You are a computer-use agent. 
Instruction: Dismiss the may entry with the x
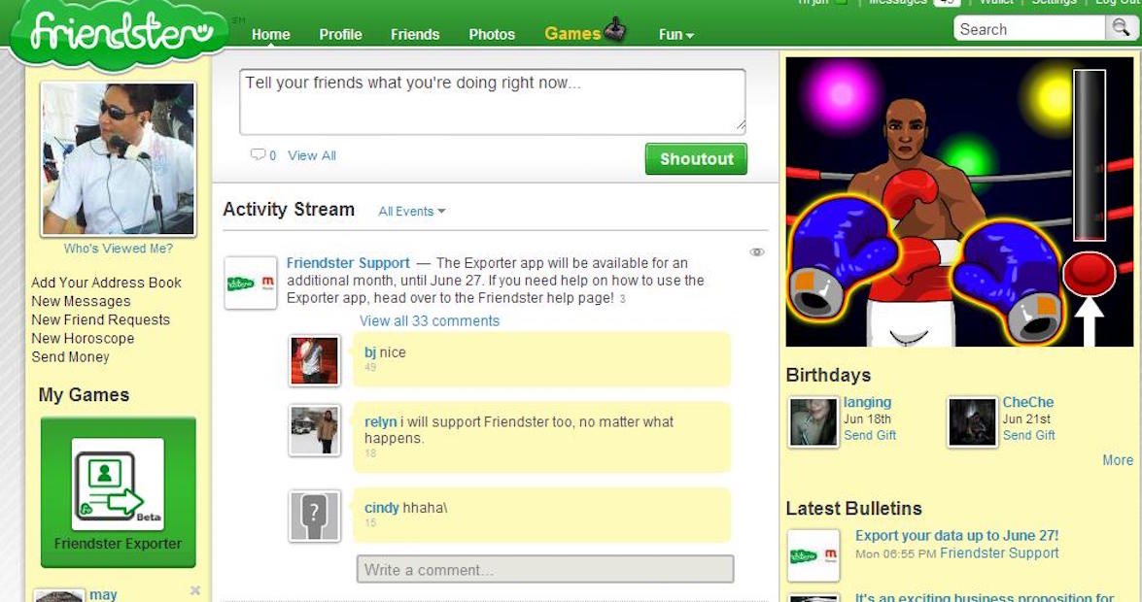pyautogui.click(x=195, y=590)
